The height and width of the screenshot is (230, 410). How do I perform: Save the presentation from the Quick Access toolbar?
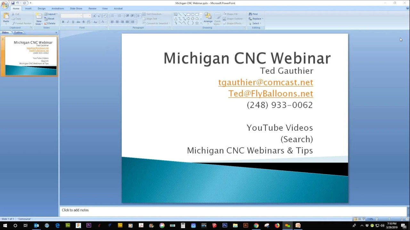tap(13, 3)
